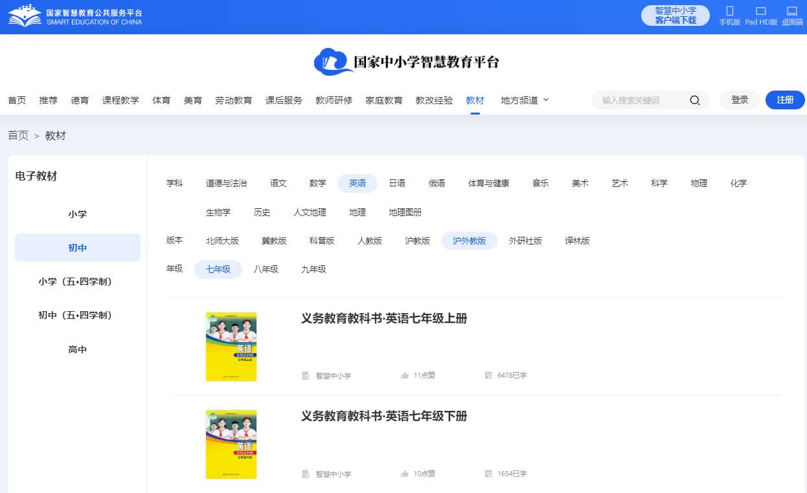This screenshot has width=807, height=493.
Task: Choose the 俄语 subject filter
Action: coord(437,183)
